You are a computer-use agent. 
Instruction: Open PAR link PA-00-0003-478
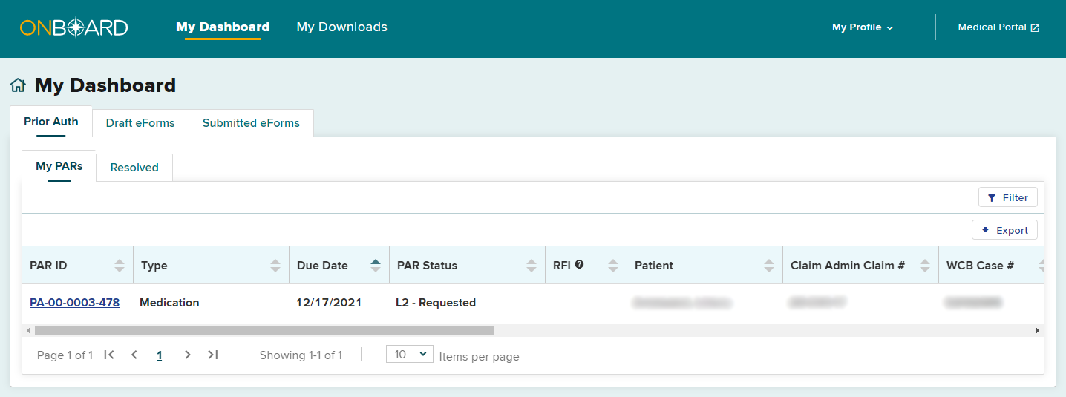click(x=74, y=303)
